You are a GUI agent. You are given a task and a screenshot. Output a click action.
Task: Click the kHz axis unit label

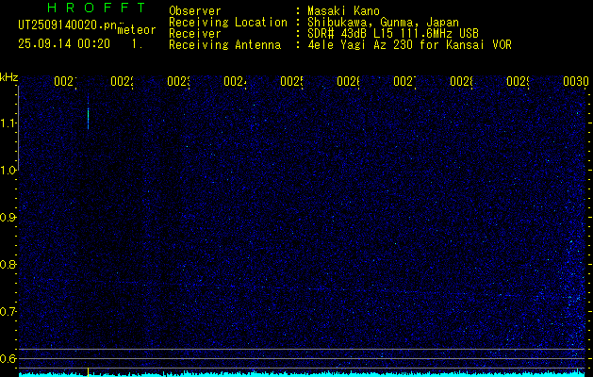click(8, 78)
